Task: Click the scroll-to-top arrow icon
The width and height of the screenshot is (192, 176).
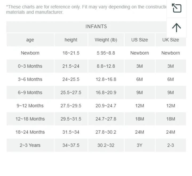Action: tap(177, 27)
